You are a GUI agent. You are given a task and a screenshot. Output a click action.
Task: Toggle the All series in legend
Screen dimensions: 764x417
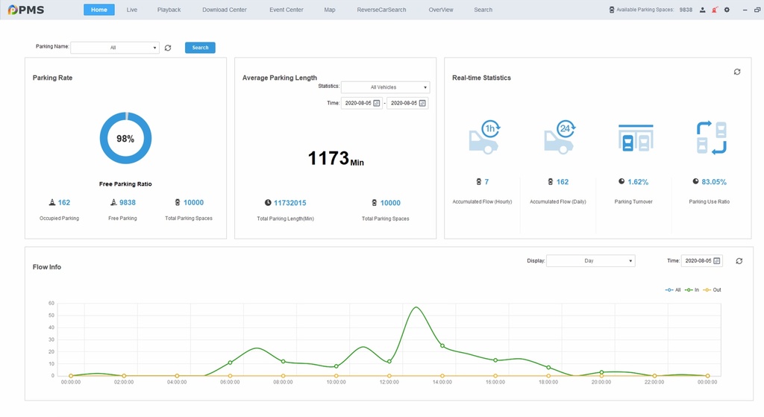[x=673, y=289]
